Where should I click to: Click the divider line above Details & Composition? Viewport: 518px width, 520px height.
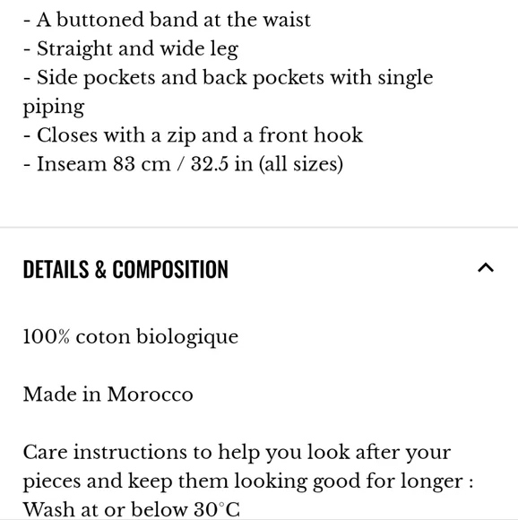click(x=259, y=228)
